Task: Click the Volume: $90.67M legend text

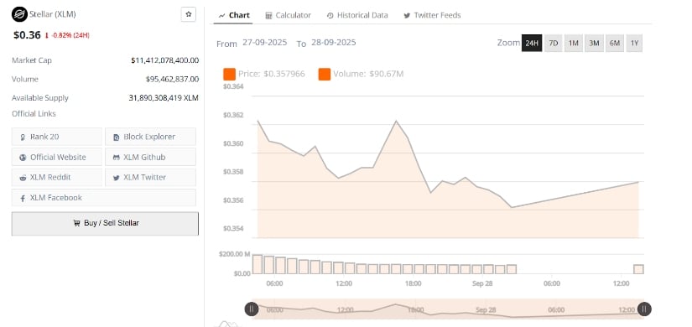Action: pos(368,74)
